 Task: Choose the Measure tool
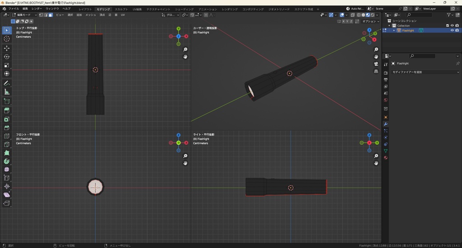(x=7, y=92)
